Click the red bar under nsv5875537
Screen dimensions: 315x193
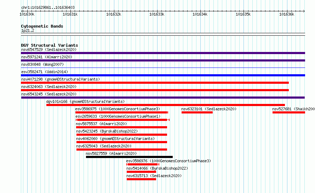[121, 127]
